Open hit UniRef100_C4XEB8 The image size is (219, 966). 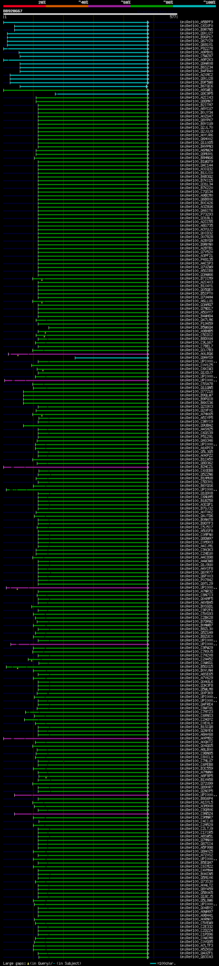pyautogui.click(x=196, y=470)
